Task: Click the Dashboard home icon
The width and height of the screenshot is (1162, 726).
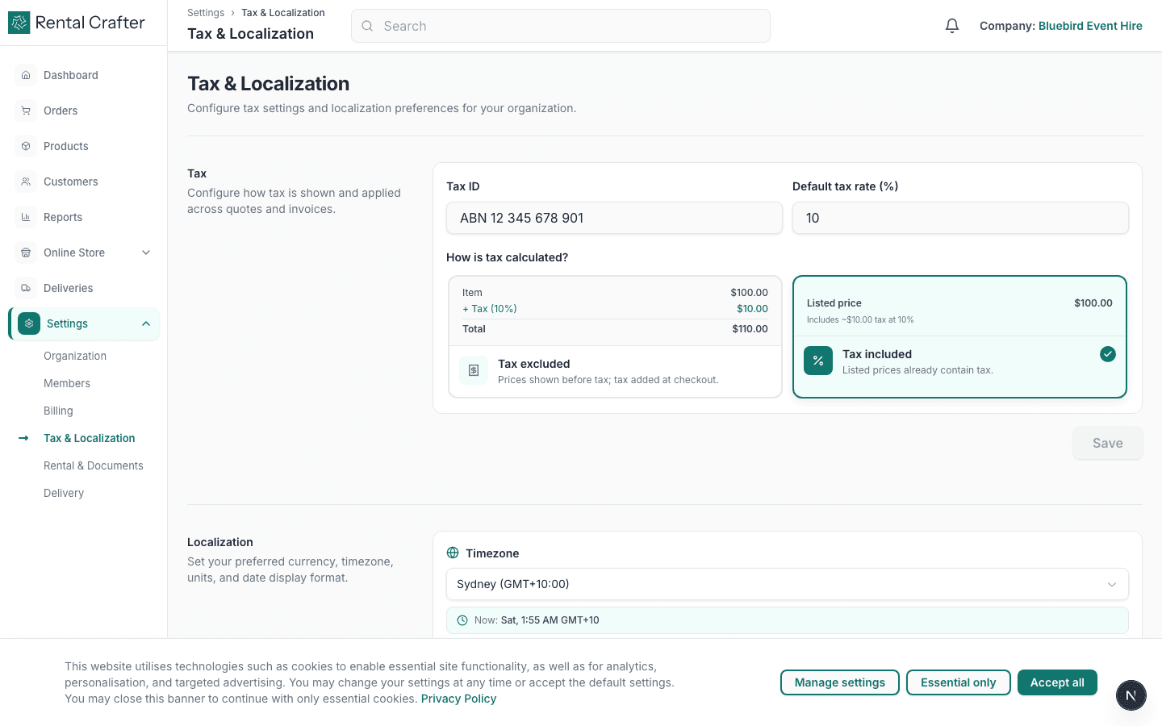Action: pos(26,75)
